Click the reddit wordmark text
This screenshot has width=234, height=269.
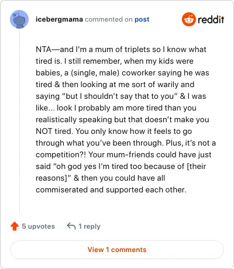pyautogui.click(x=211, y=19)
